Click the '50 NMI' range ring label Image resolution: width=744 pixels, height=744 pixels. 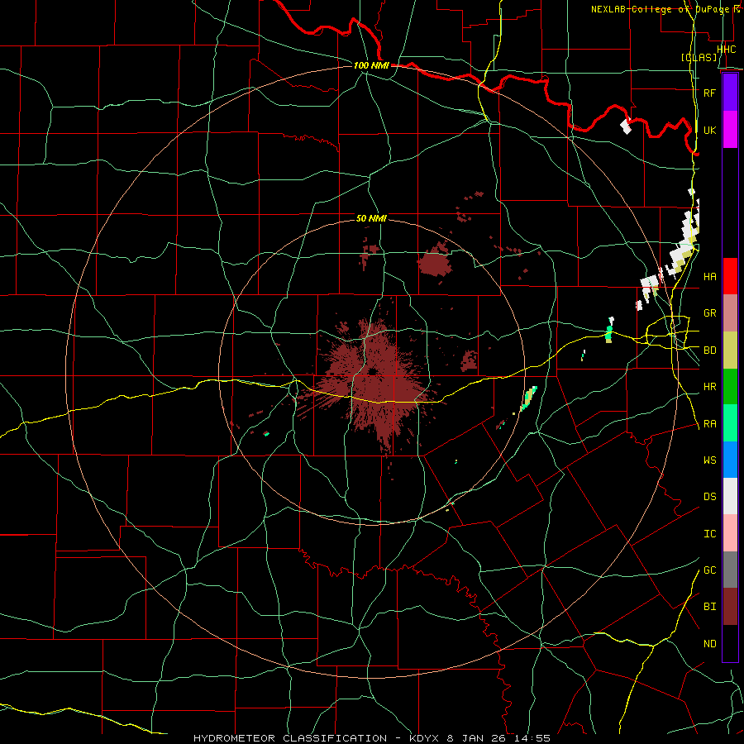(371, 218)
